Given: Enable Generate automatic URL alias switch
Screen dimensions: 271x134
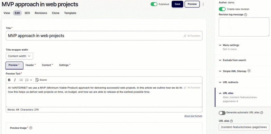Looking at the screenshot, I should coord(222,113).
